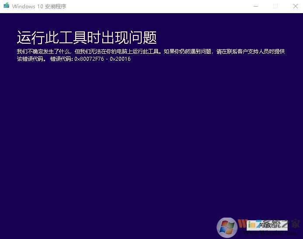Click the error code 0x80072F76 - 0x20016
This screenshot has height=239, width=303.
click(x=102, y=59)
